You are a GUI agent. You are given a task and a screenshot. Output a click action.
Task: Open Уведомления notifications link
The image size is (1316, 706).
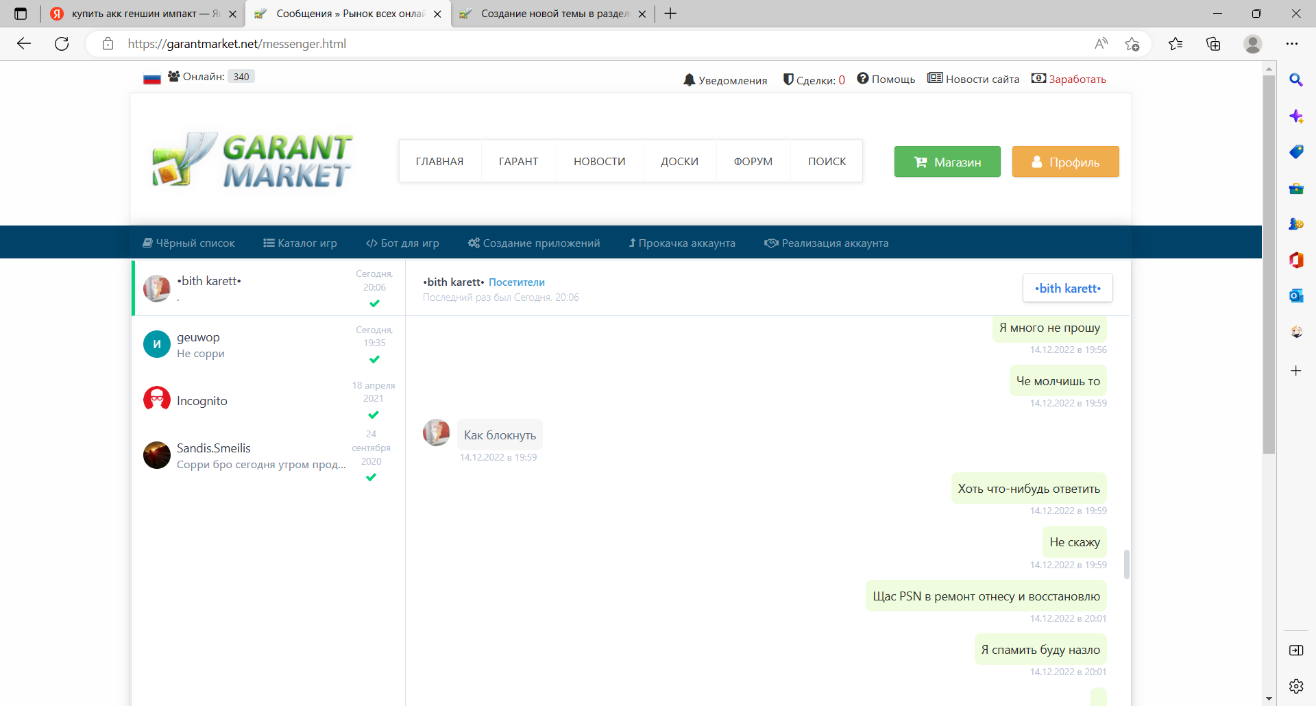tap(725, 80)
